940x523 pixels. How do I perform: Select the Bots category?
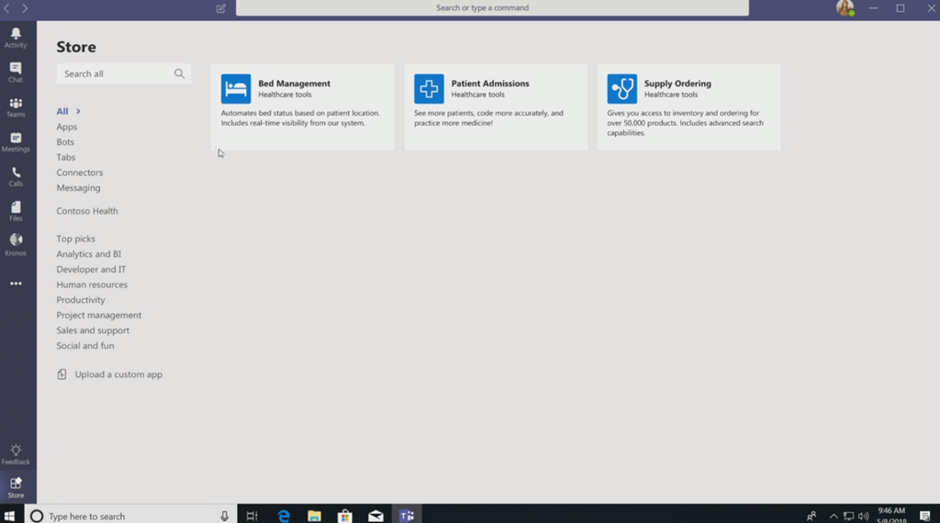[x=65, y=142]
